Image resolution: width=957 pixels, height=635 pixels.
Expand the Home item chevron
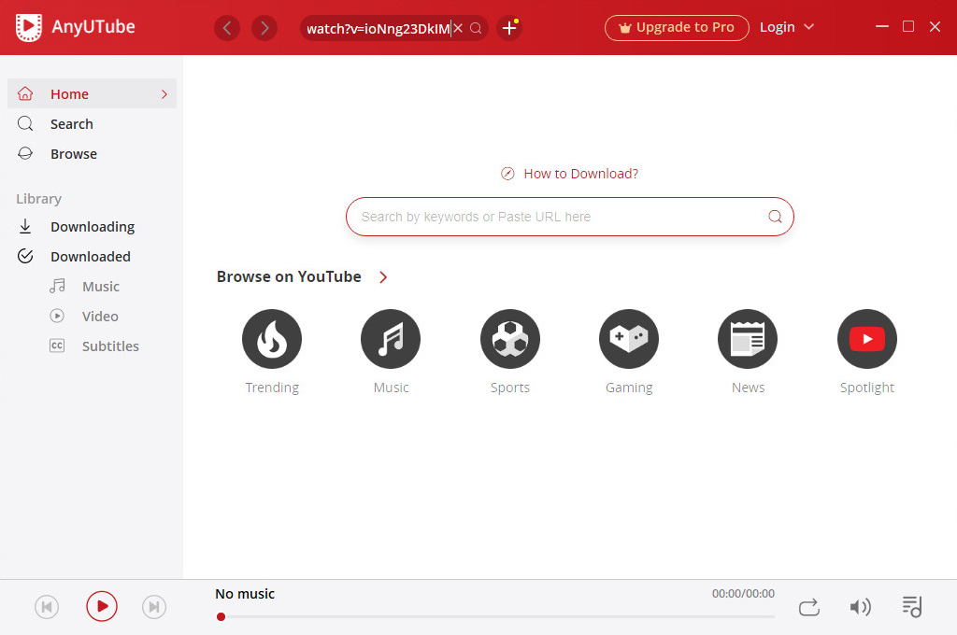click(x=164, y=94)
